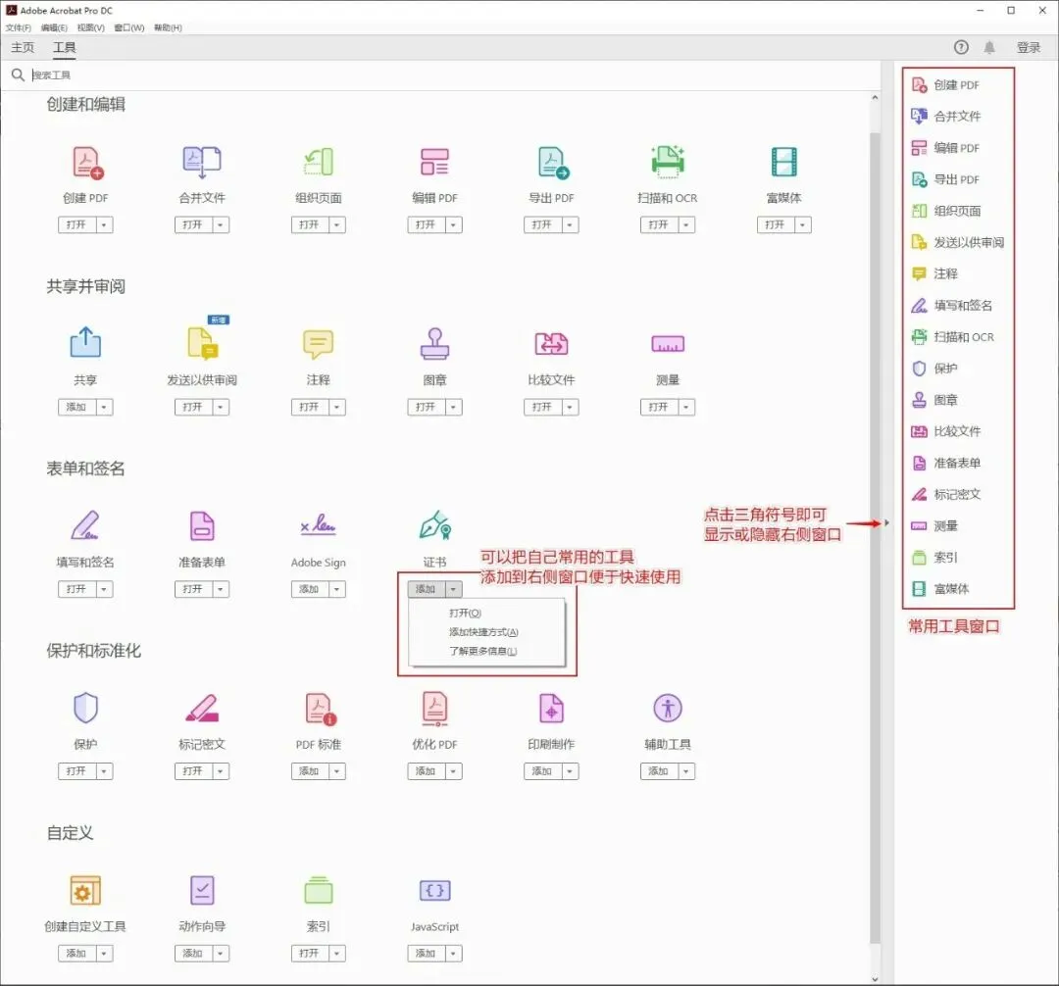The height and width of the screenshot is (986, 1059).
Task: Click 打开 button under 比较文件 in grid
Action: tap(542, 407)
